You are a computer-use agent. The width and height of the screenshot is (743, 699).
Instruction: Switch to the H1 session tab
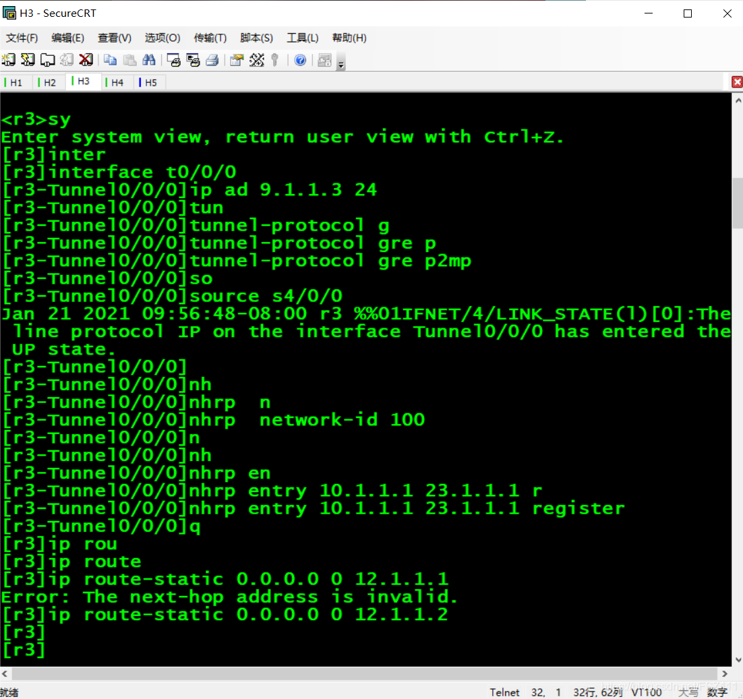pyautogui.click(x=16, y=82)
